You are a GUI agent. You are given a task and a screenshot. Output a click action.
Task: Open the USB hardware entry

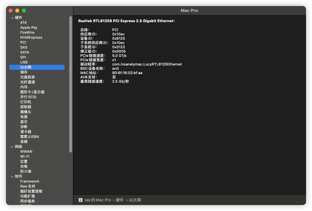click(x=24, y=62)
